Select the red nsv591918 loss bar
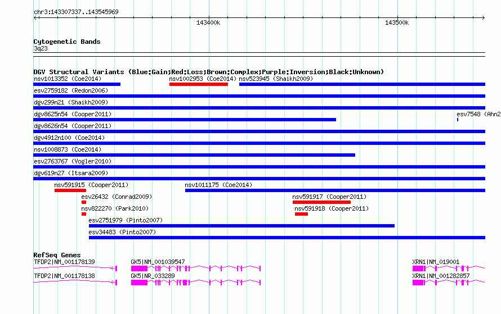Screen dimensions: 501x314 pos(301,214)
